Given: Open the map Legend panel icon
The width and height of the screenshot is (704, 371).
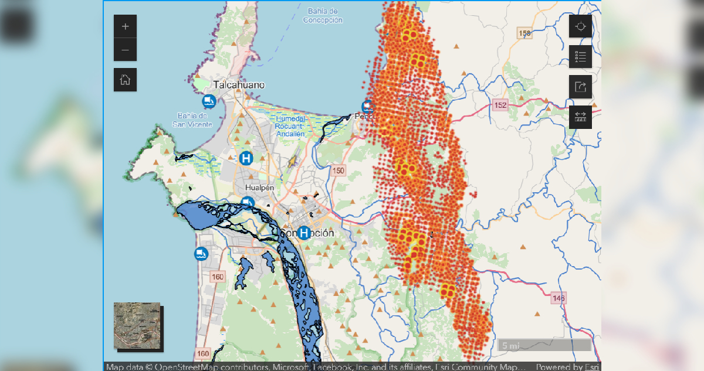Looking at the screenshot, I should point(580,57).
